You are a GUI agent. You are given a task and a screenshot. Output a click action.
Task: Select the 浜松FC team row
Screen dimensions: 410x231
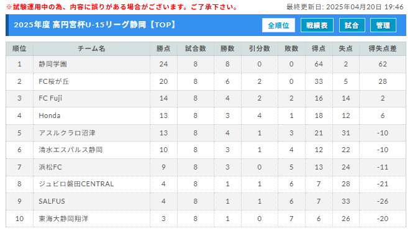[206, 167]
